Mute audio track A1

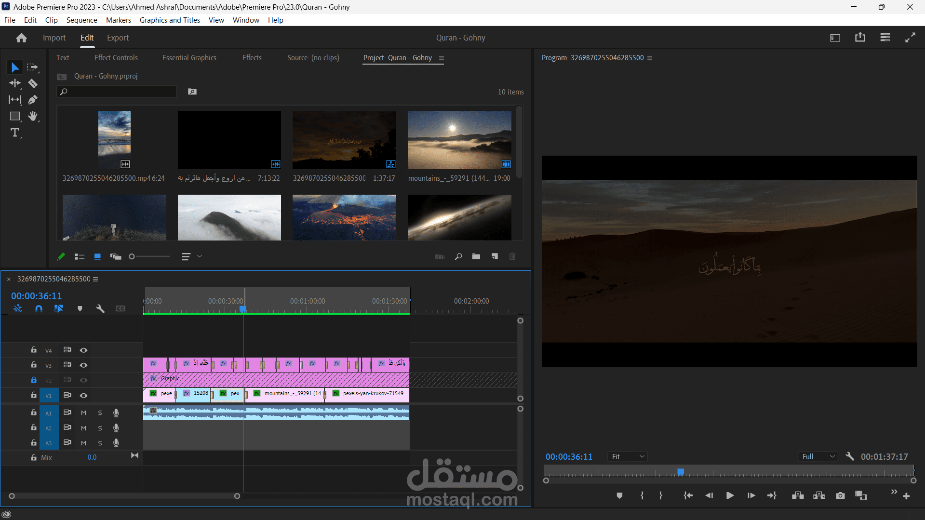pos(83,413)
